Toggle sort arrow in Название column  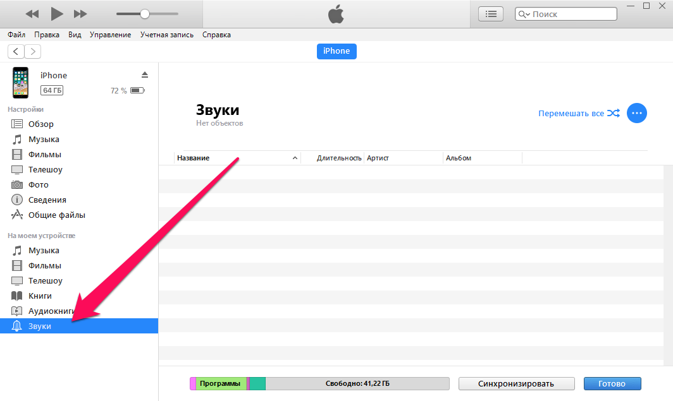click(295, 158)
